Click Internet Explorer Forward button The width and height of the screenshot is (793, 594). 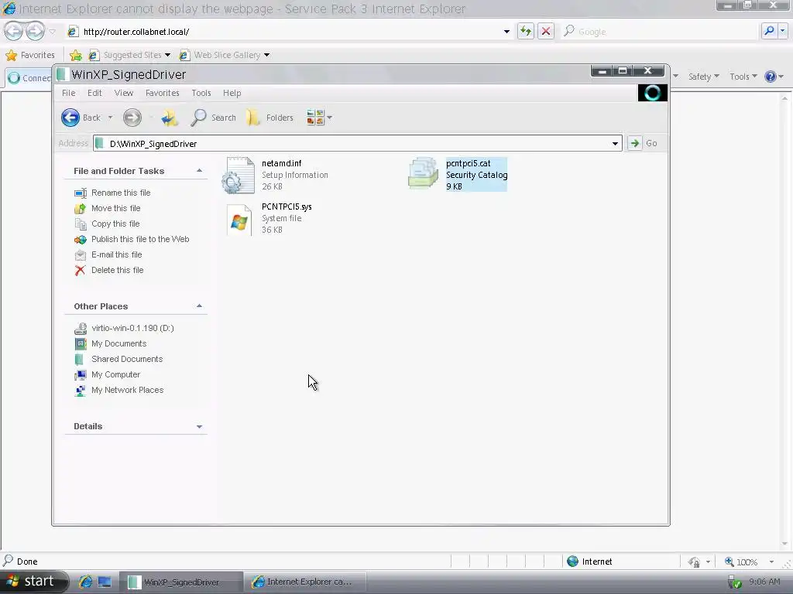pyautogui.click(x=35, y=31)
